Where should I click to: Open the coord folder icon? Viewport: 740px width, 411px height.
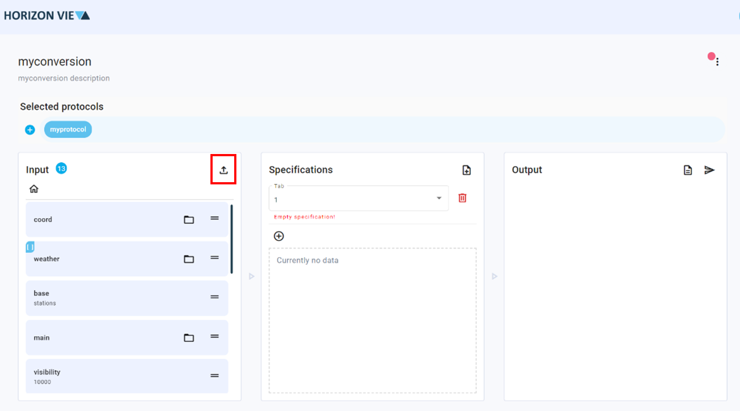[189, 220]
